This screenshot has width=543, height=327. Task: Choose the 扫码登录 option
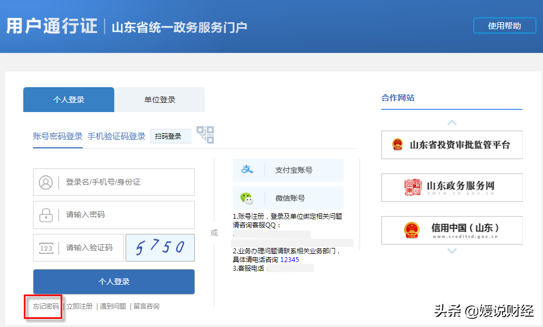171,136
